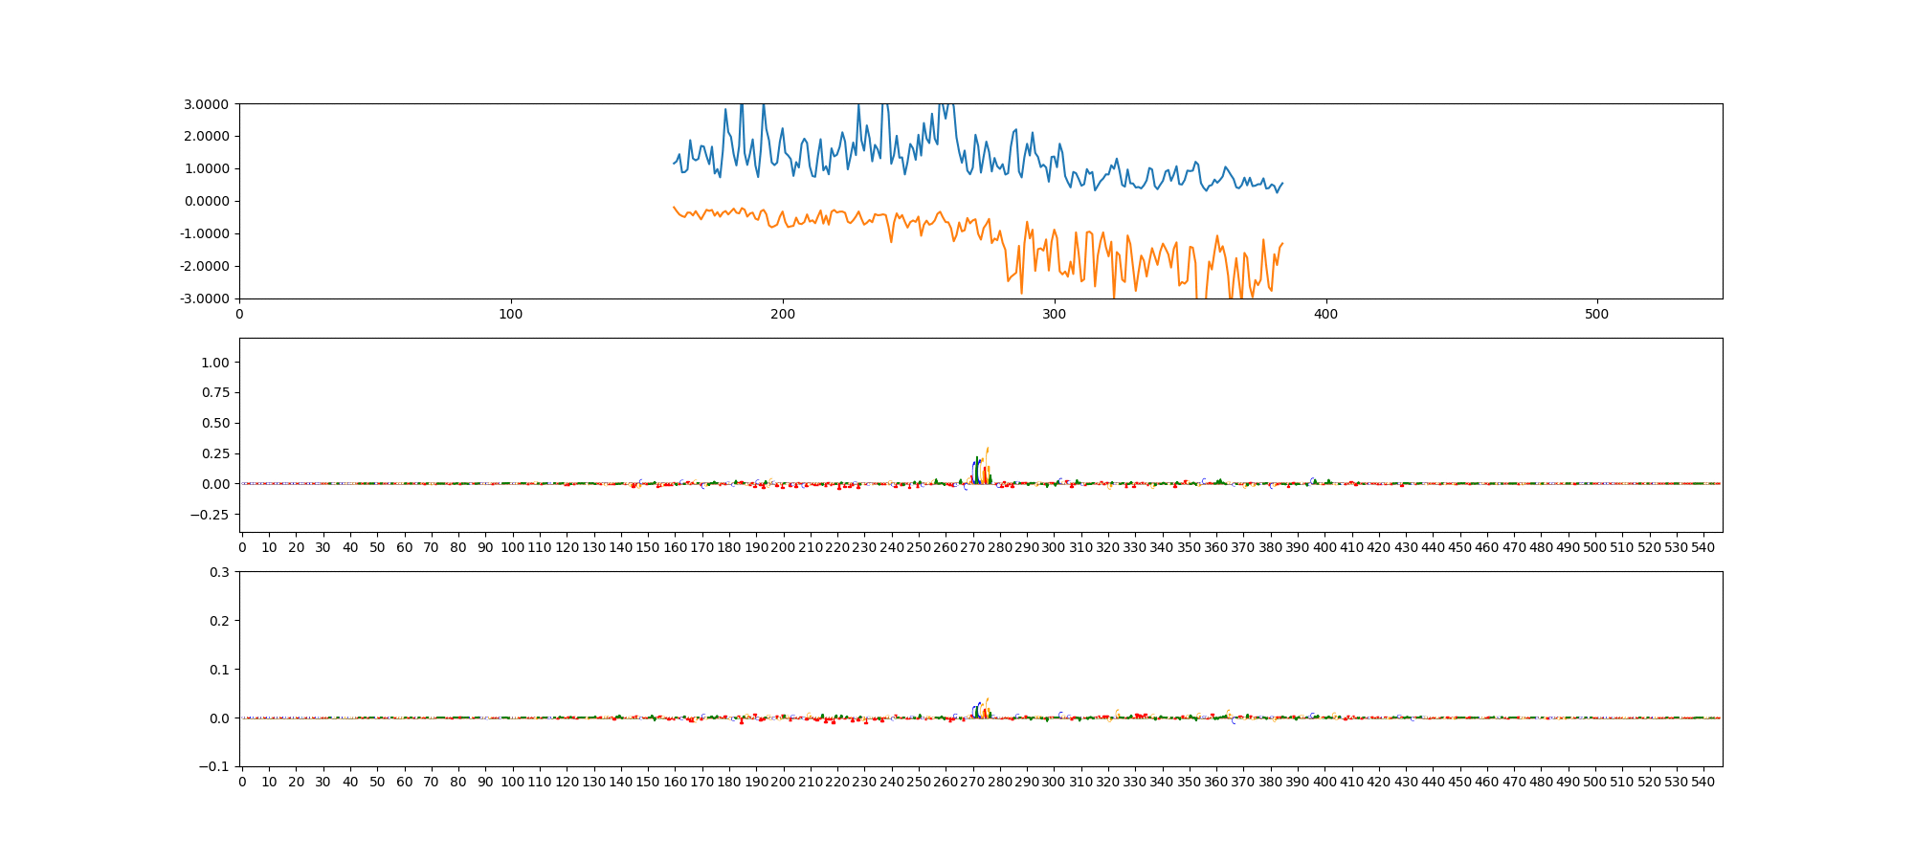Click the -3.0000 y-axis label in the top plot
The image size is (1914, 861).
[x=204, y=298]
